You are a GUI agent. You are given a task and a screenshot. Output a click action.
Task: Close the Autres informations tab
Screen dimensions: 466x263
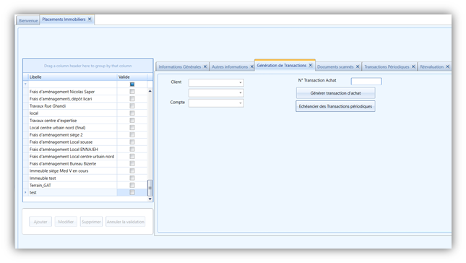pyautogui.click(x=251, y=66)
